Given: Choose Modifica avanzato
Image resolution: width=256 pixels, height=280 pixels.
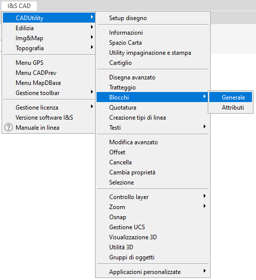Looking at the screenshot, I should click(152, 142).
